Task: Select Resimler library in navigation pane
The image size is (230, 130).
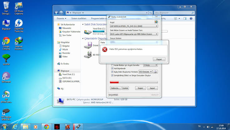Action: tap(65, 53)
